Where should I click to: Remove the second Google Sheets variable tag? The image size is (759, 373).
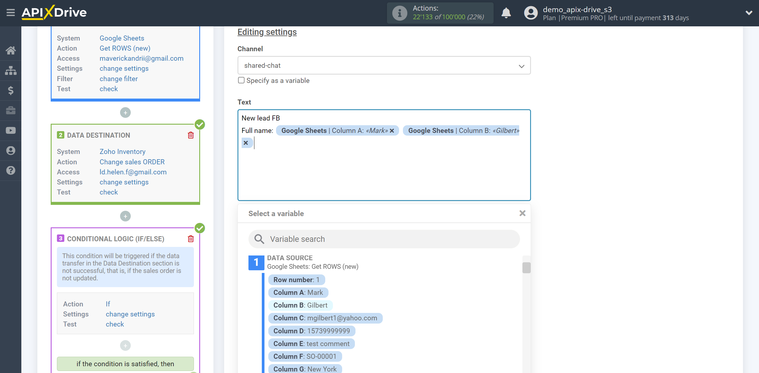coord(246,143)
